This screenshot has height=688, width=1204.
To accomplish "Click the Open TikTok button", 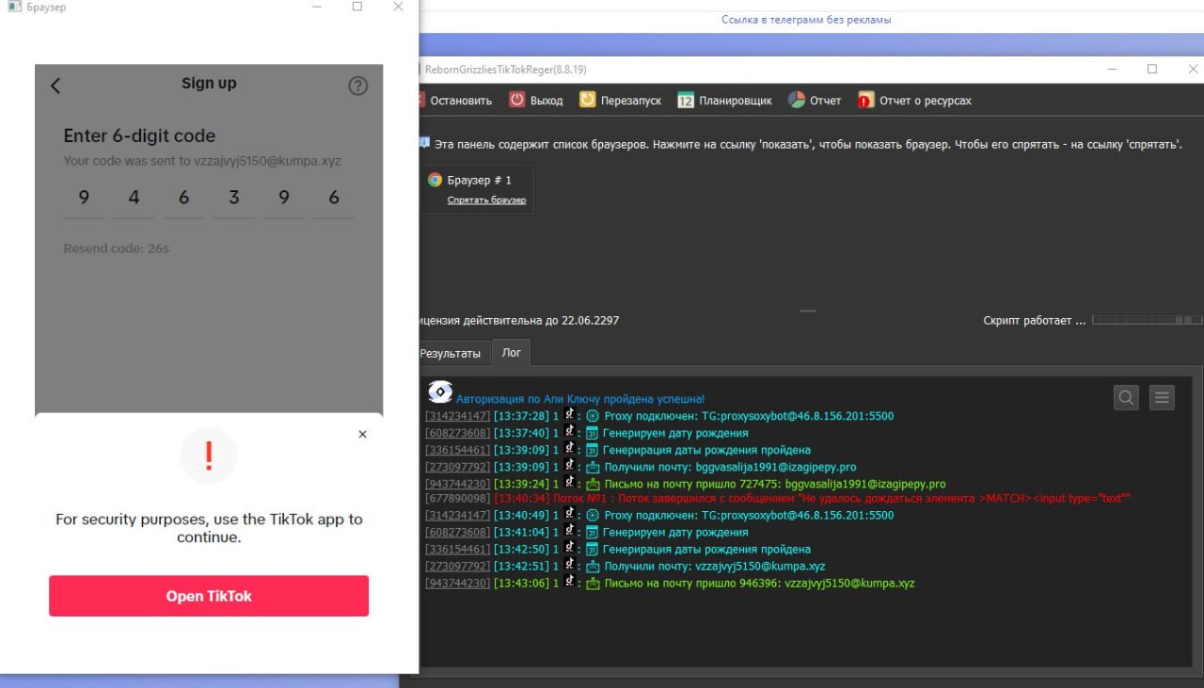I will (209, 596).
